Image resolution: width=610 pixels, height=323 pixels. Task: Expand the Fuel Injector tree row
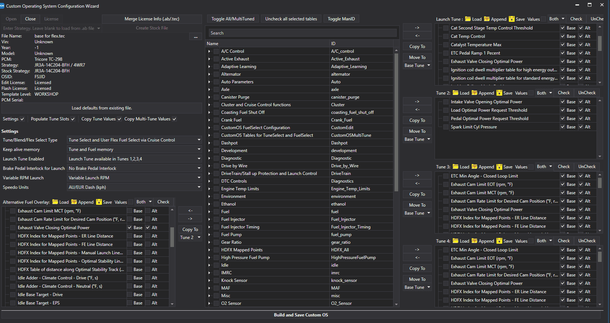coord(209,219)
